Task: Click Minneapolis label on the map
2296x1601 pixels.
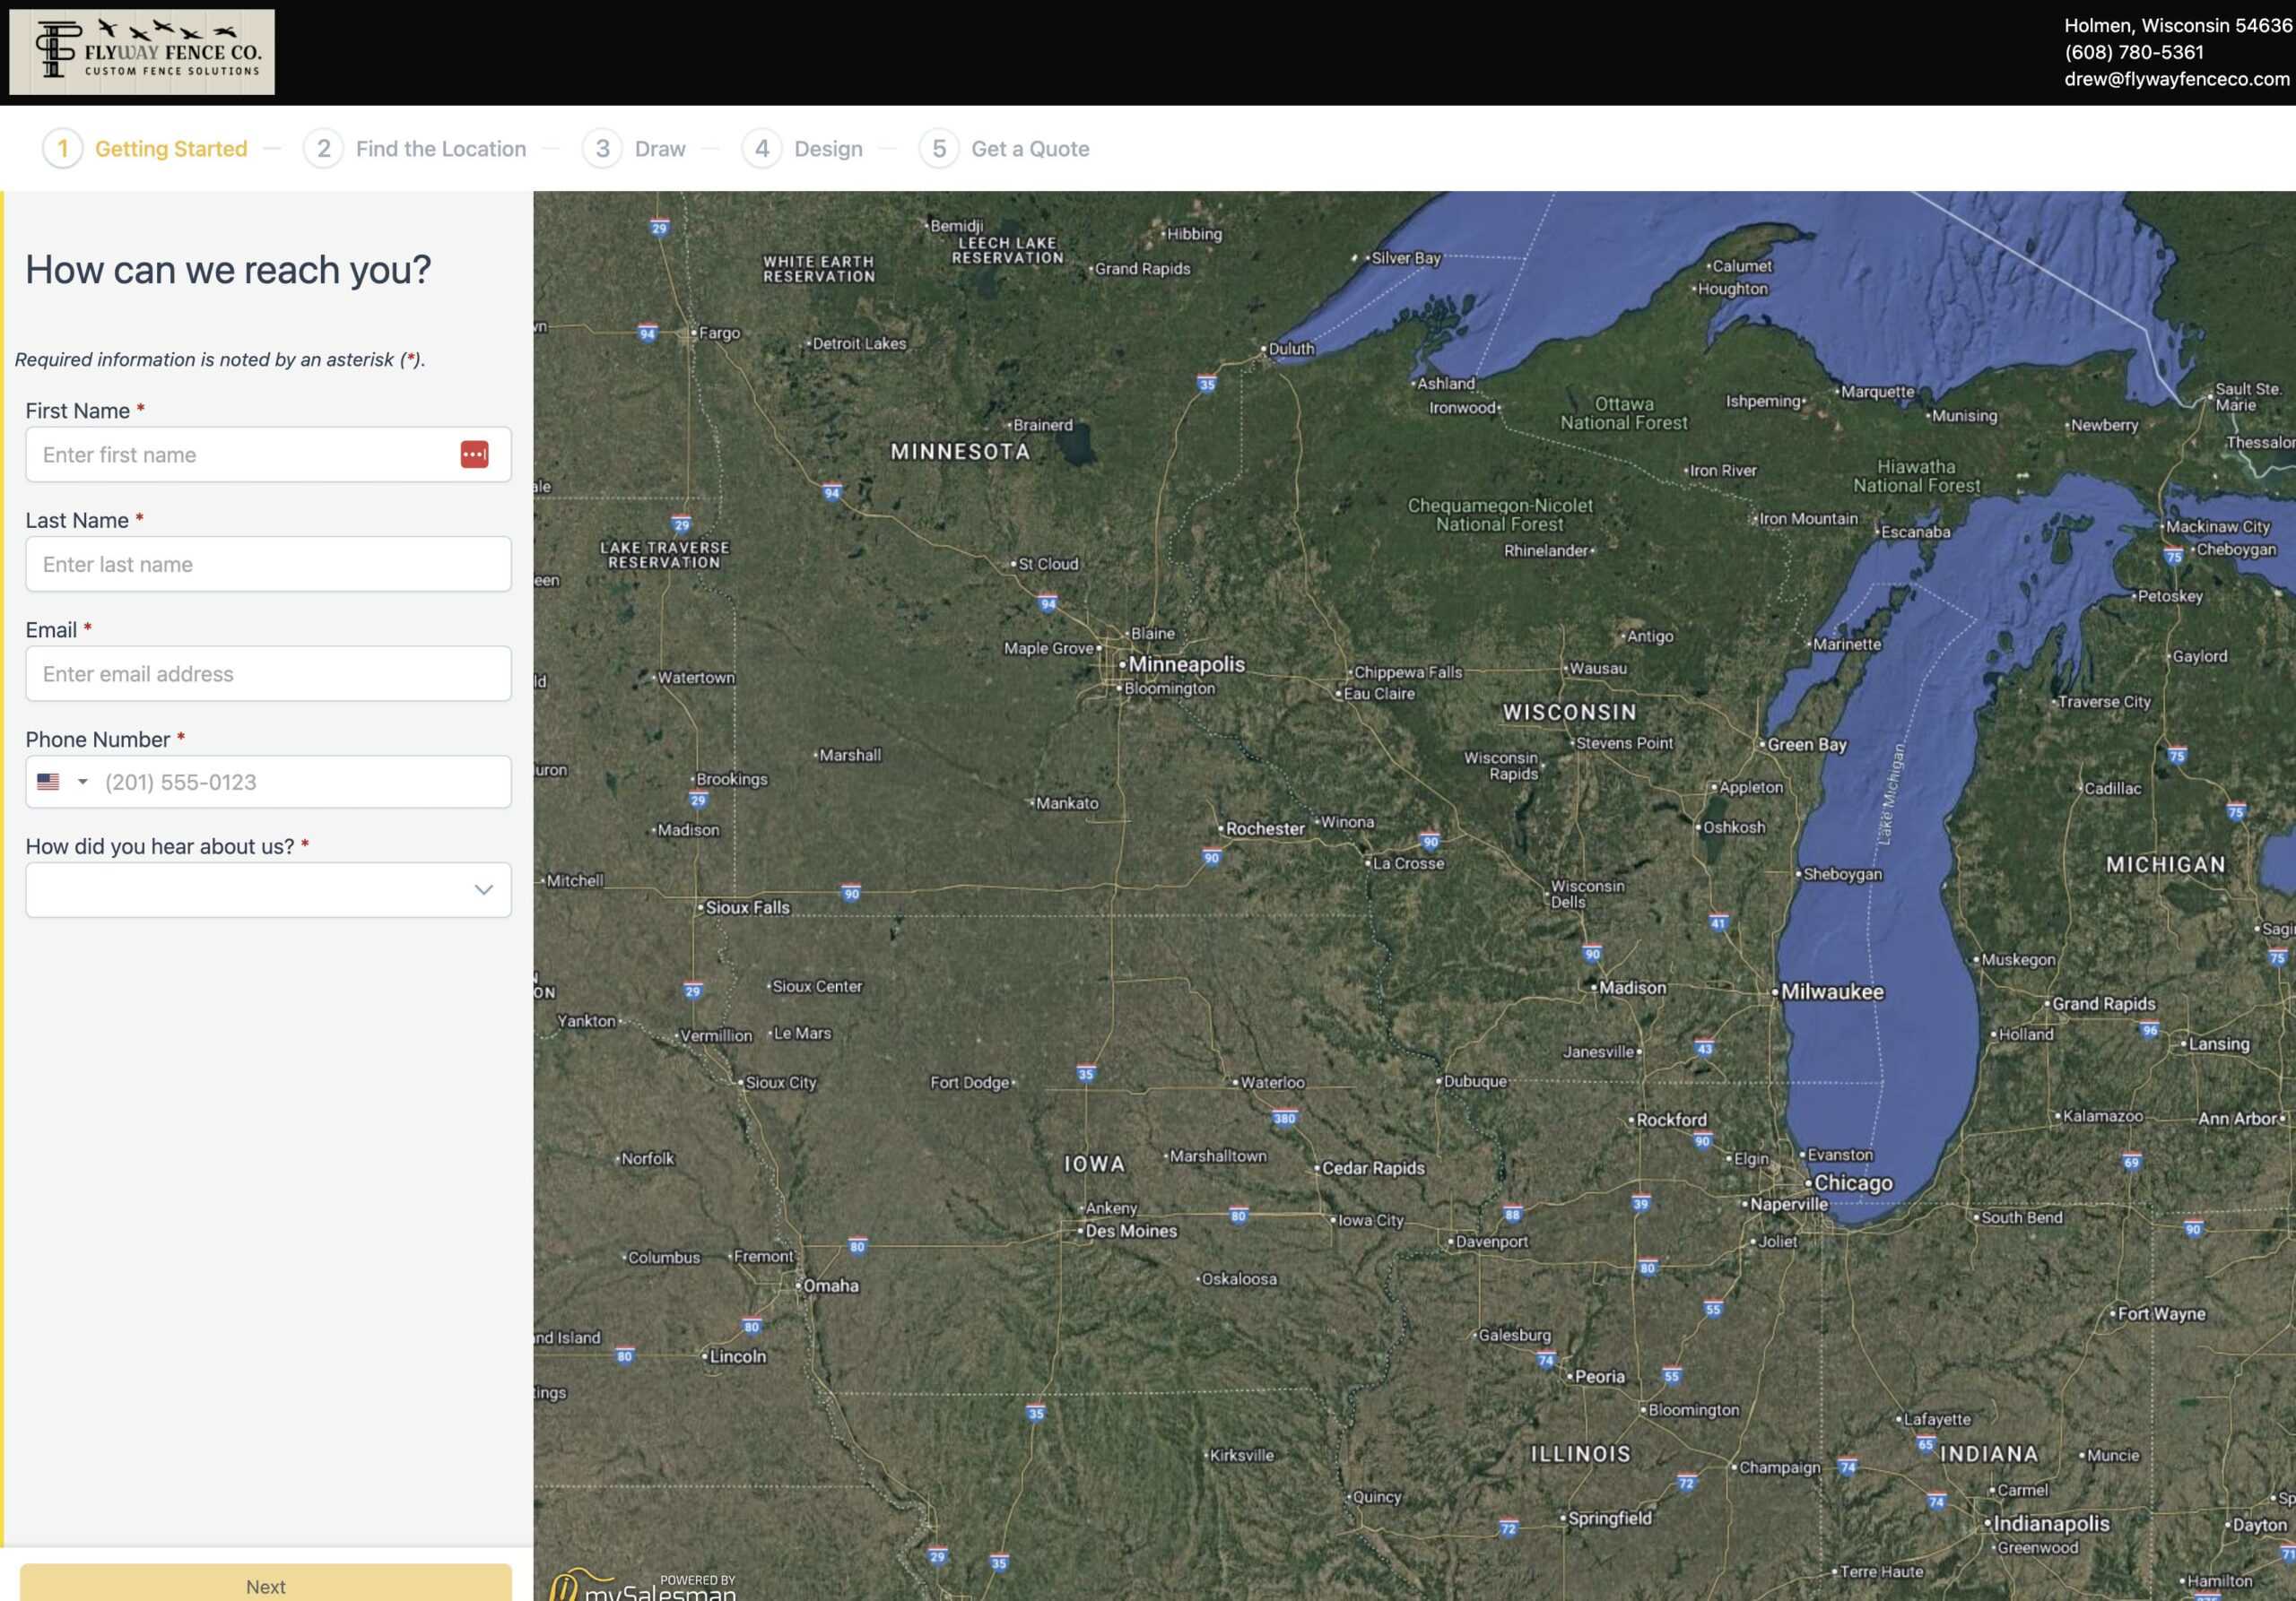Action: coord(1186,664)
